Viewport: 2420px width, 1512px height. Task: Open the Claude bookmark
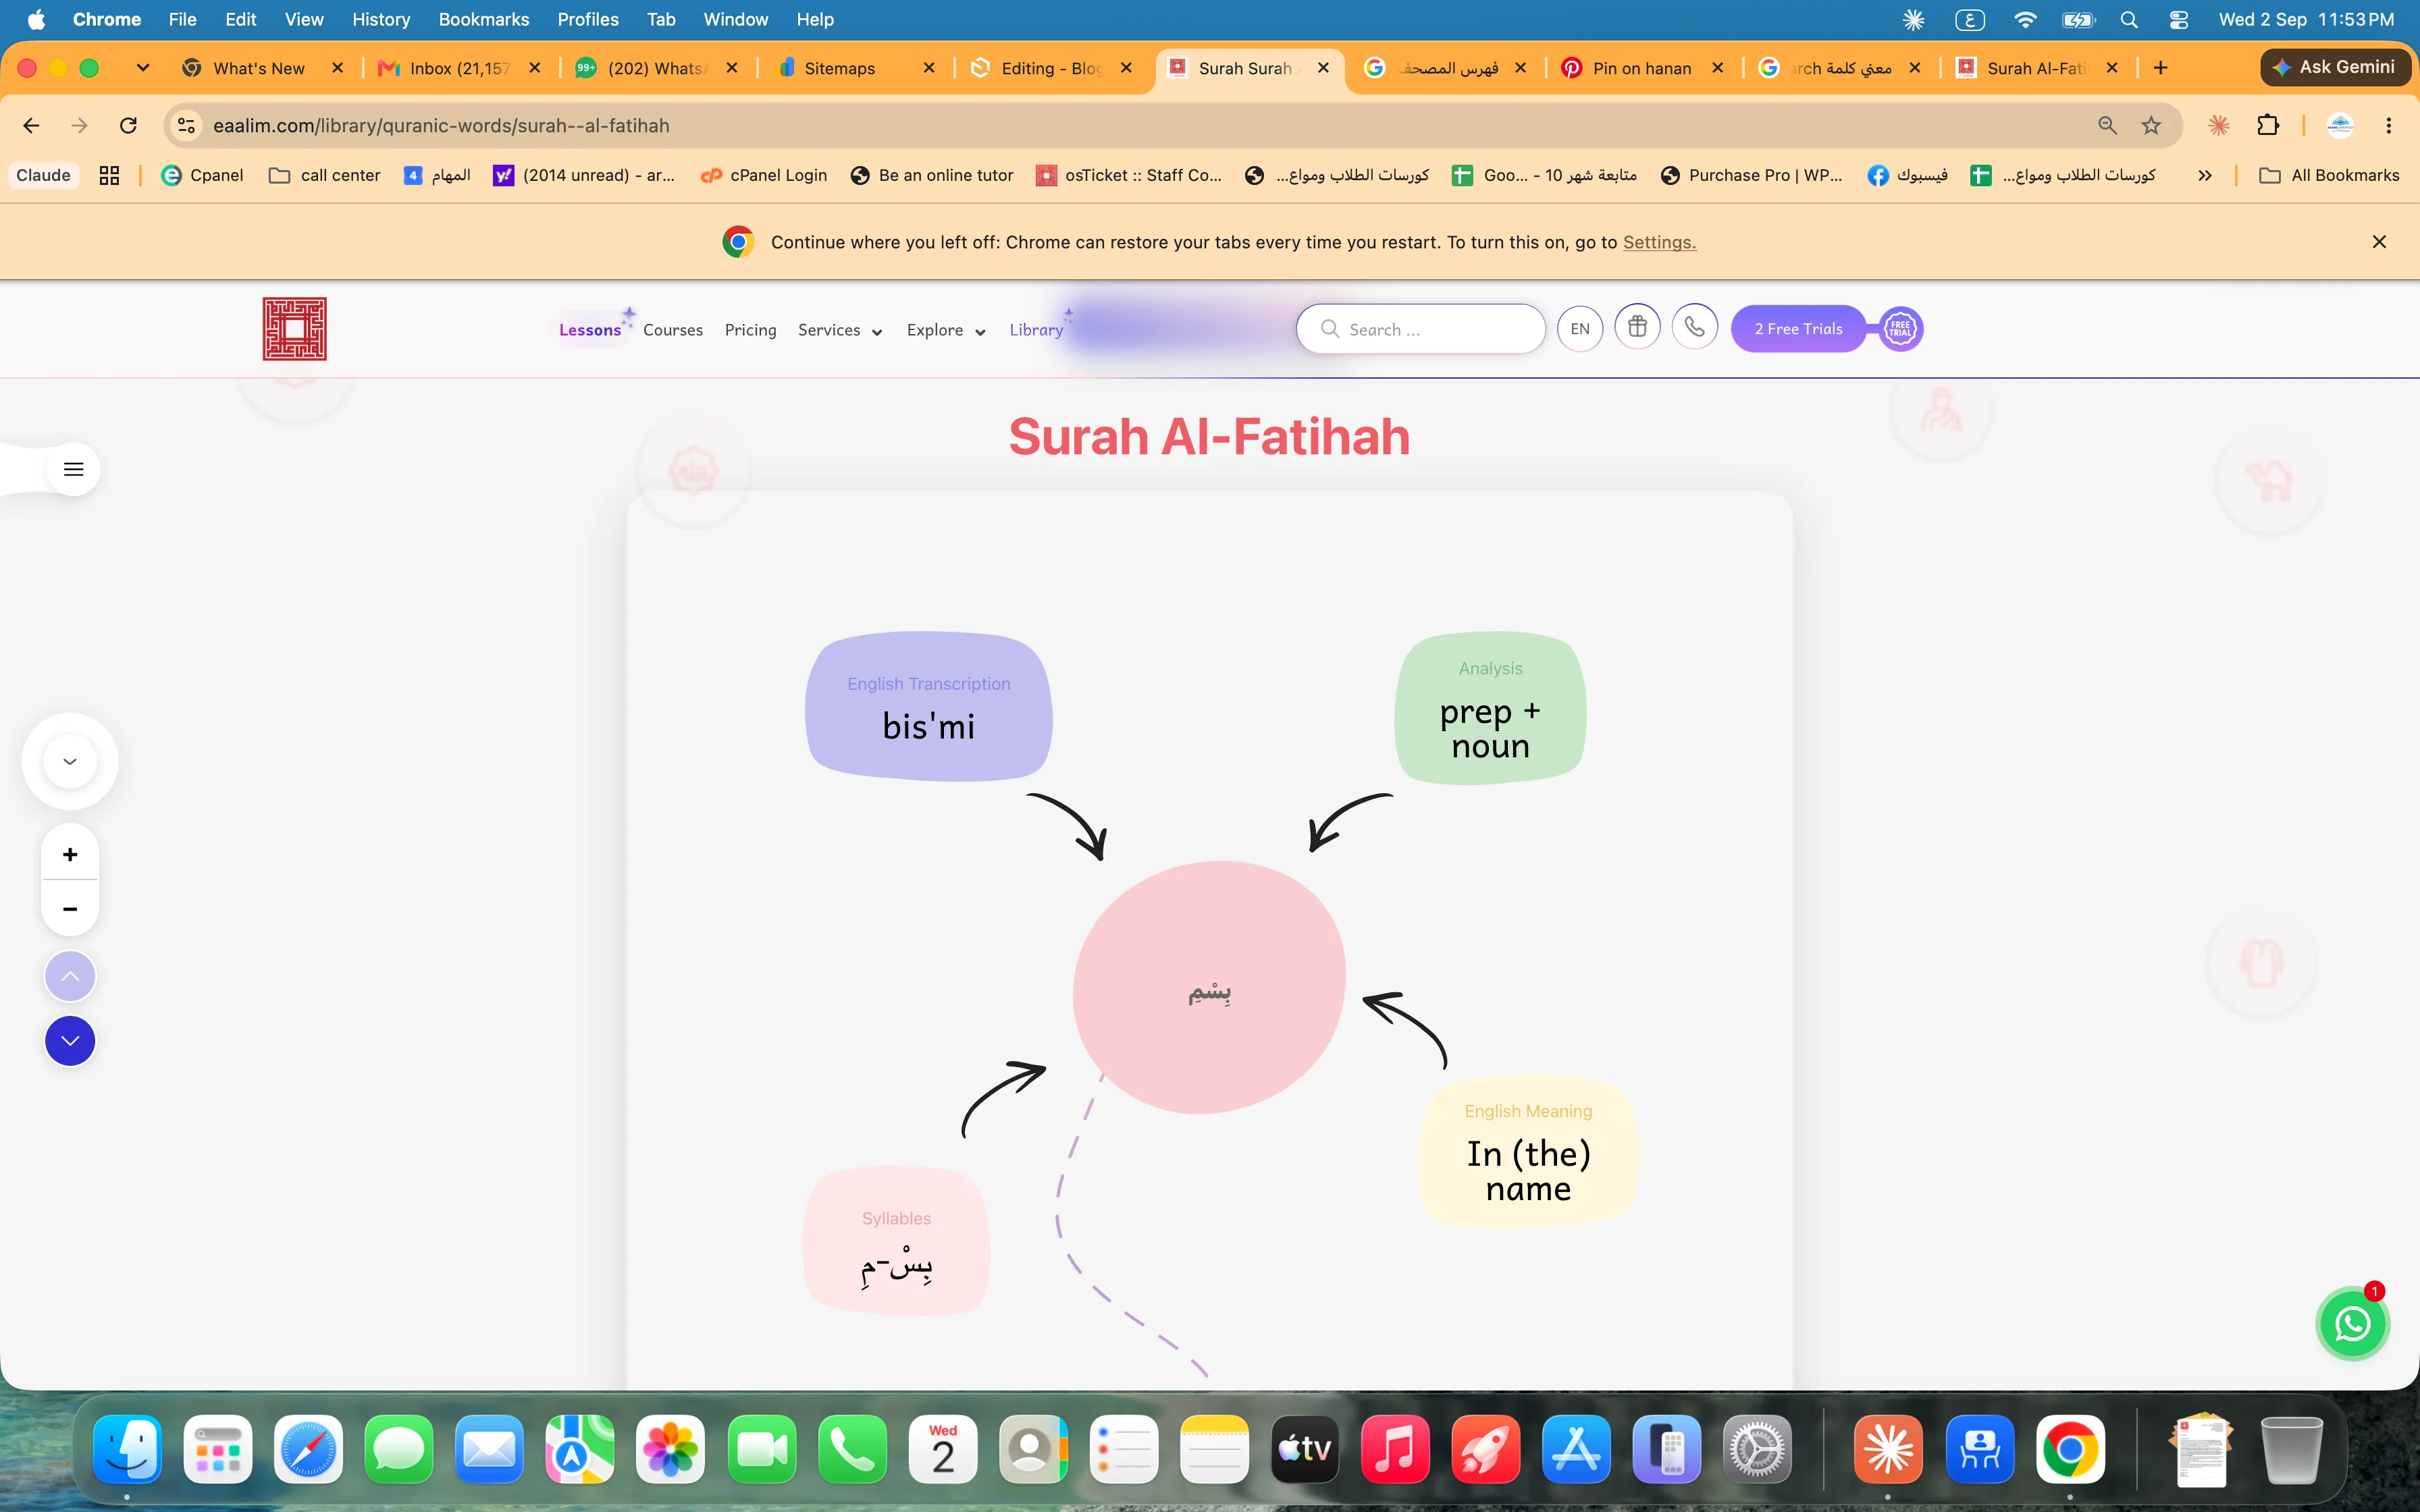(43, 175)
